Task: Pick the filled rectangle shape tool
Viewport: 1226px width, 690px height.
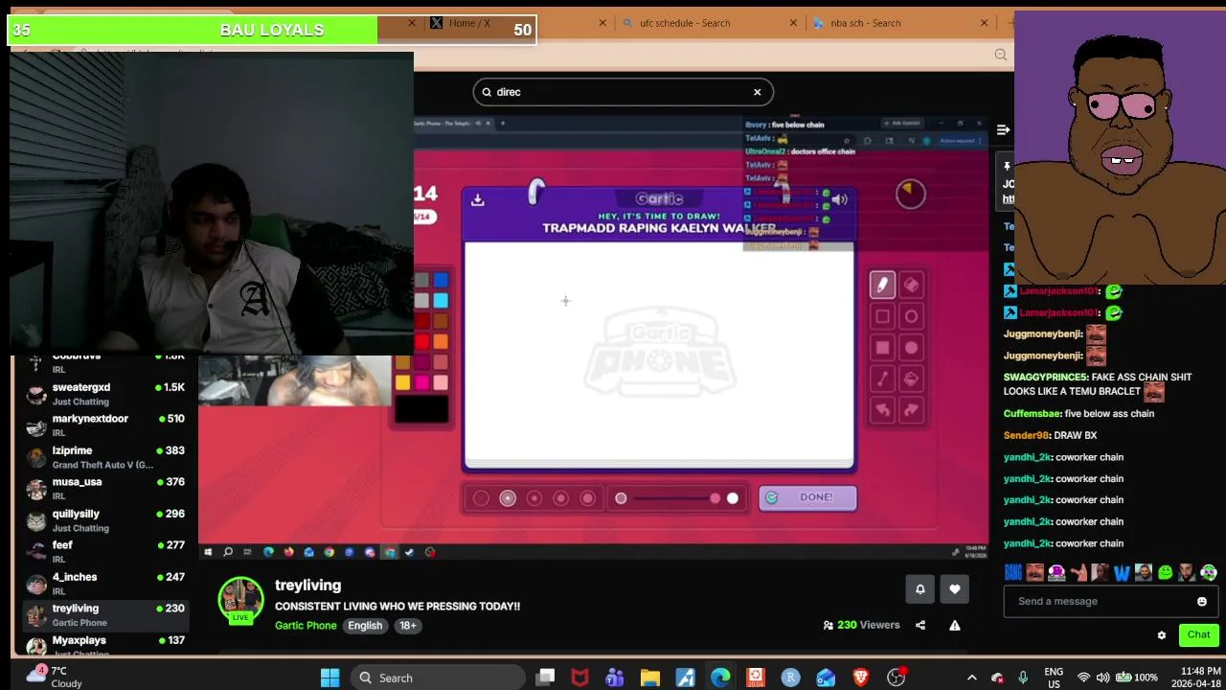Action: coord(882,348)
